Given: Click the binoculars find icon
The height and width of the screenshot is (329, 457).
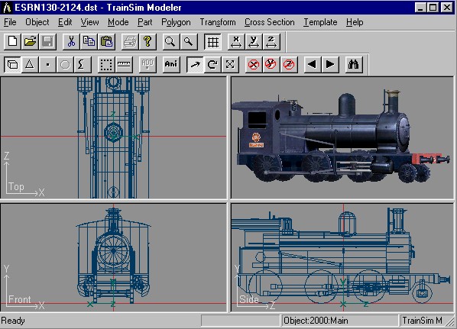Looking at the screenshot, I should [354, 64].
